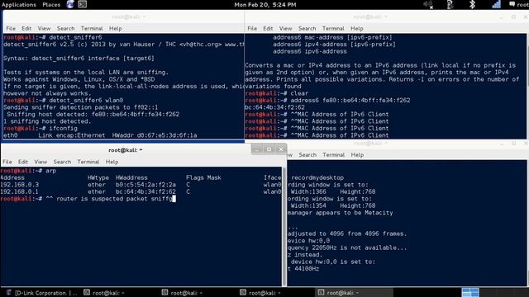
Task: Minimize the arp terminal window
Action: point(256,149)
